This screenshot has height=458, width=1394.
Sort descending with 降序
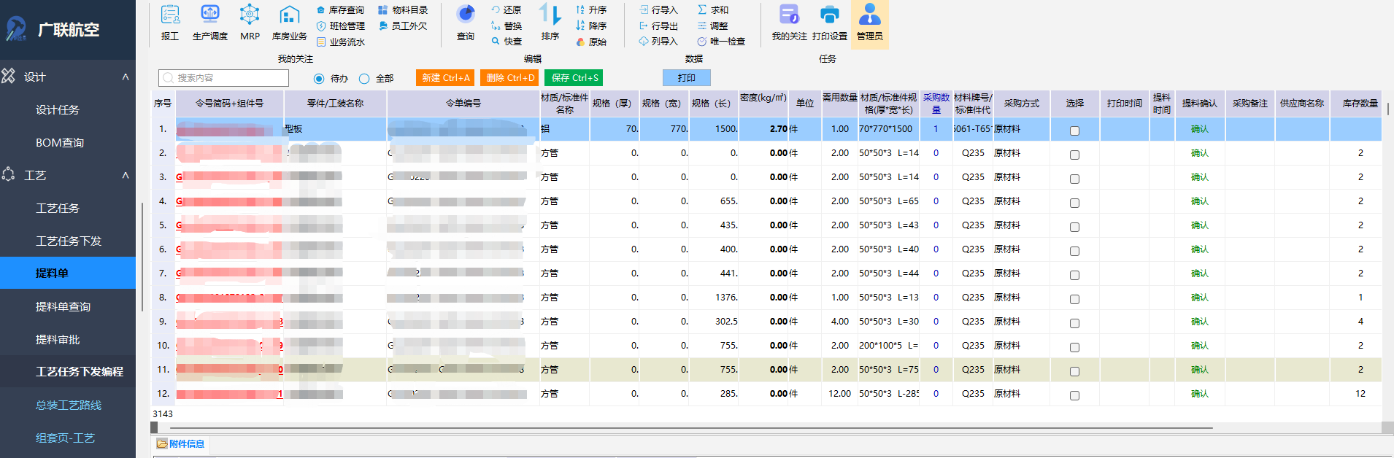[591, 26]
